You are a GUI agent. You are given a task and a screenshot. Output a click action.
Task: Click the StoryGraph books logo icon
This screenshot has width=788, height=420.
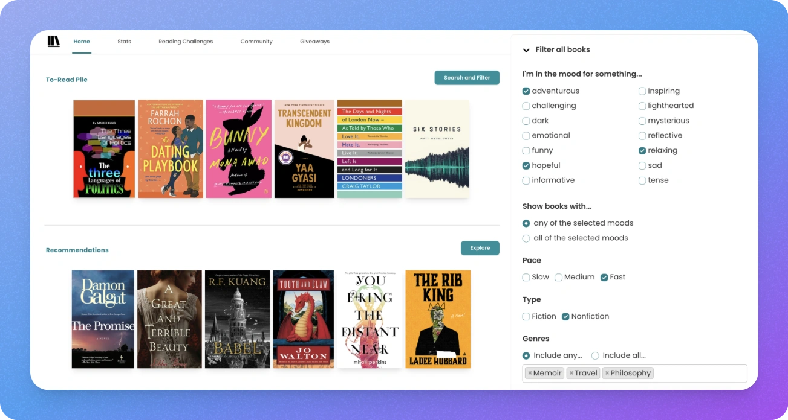coord(54,42)
